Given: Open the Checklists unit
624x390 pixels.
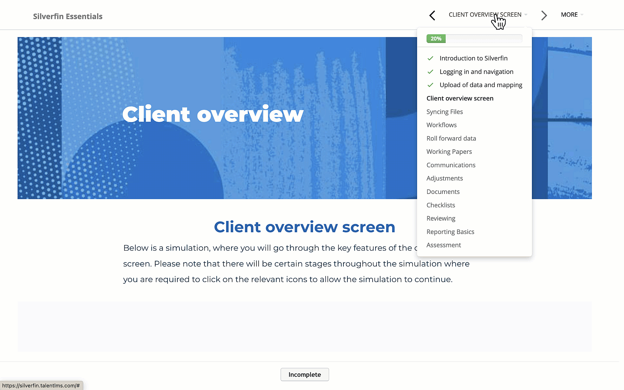Looking at the screenshot, I should point(441,205).
